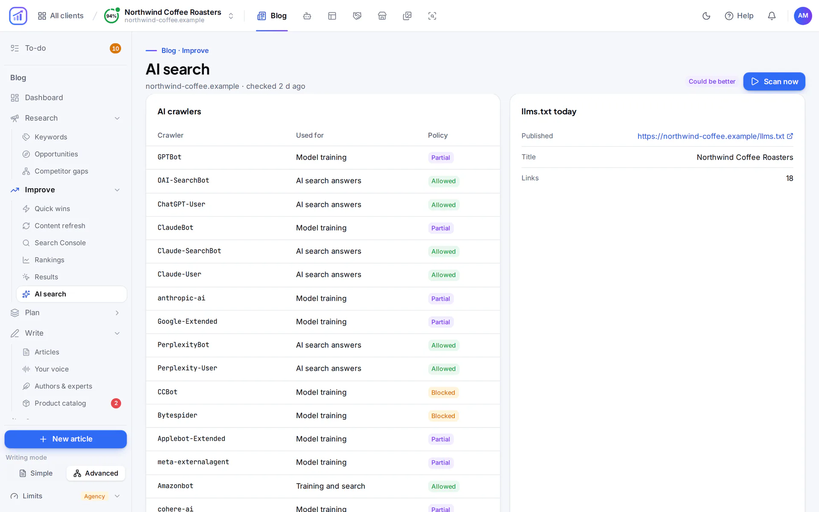Viewport: 819px width, 512px height.
Task: Click the Blog breadcrumb link
Action: pos(168,50)
